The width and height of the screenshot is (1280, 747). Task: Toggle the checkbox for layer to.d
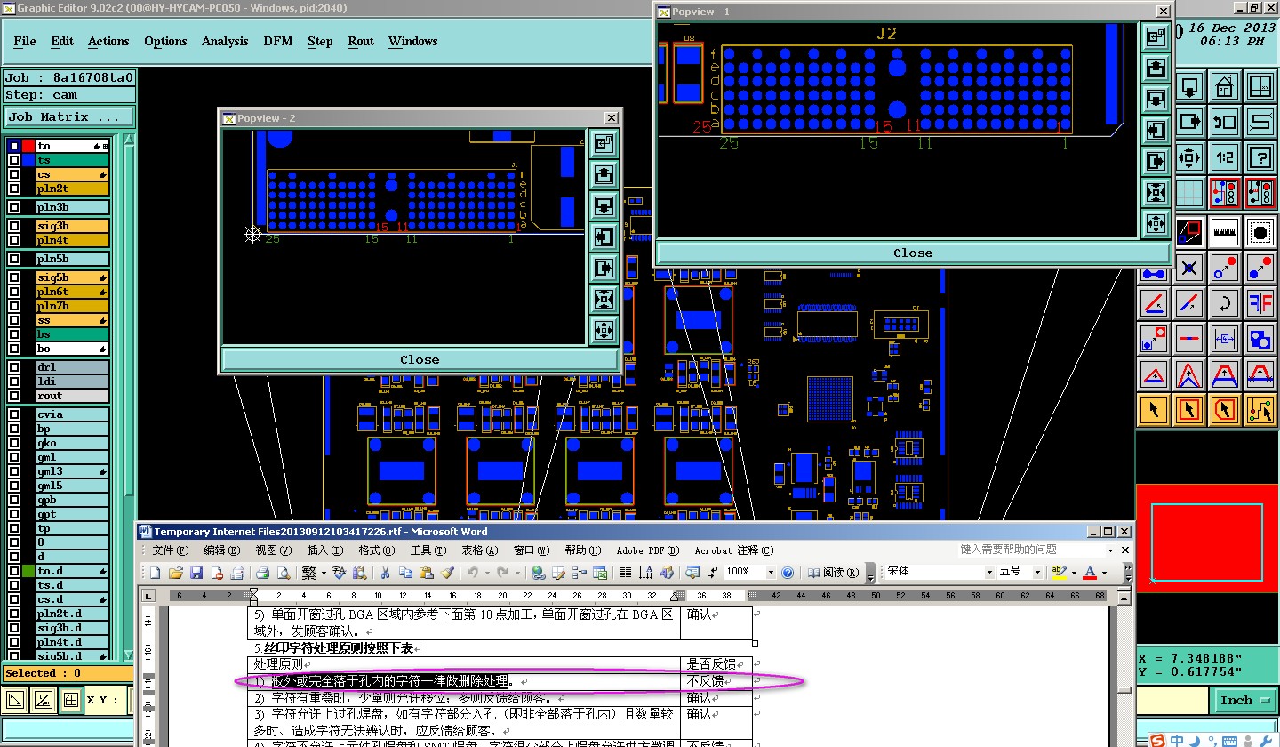pos(14,571)
